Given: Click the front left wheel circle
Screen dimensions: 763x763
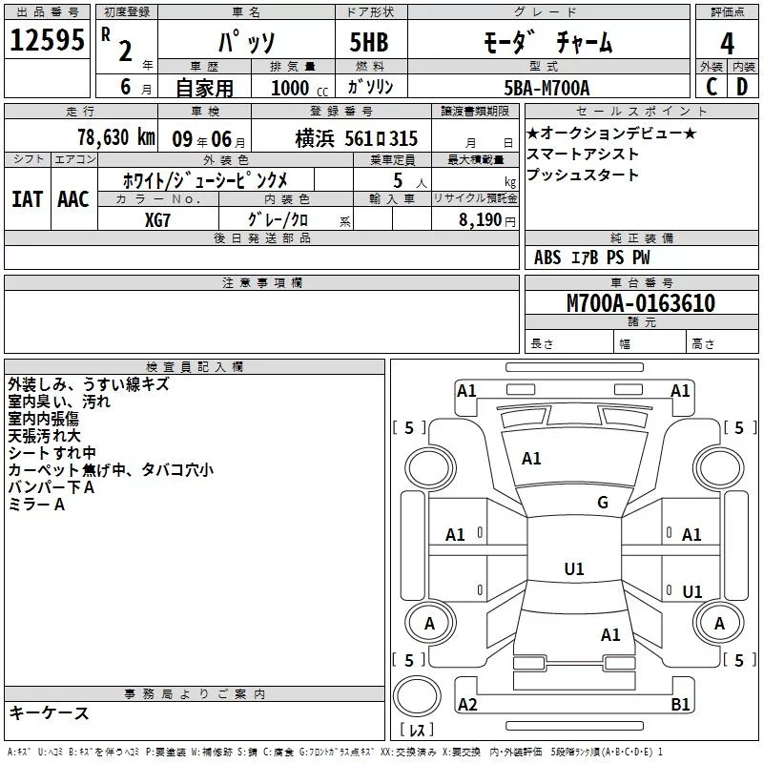Looking at the screenshot, I should pyautogui.click(x=430, y=468).
